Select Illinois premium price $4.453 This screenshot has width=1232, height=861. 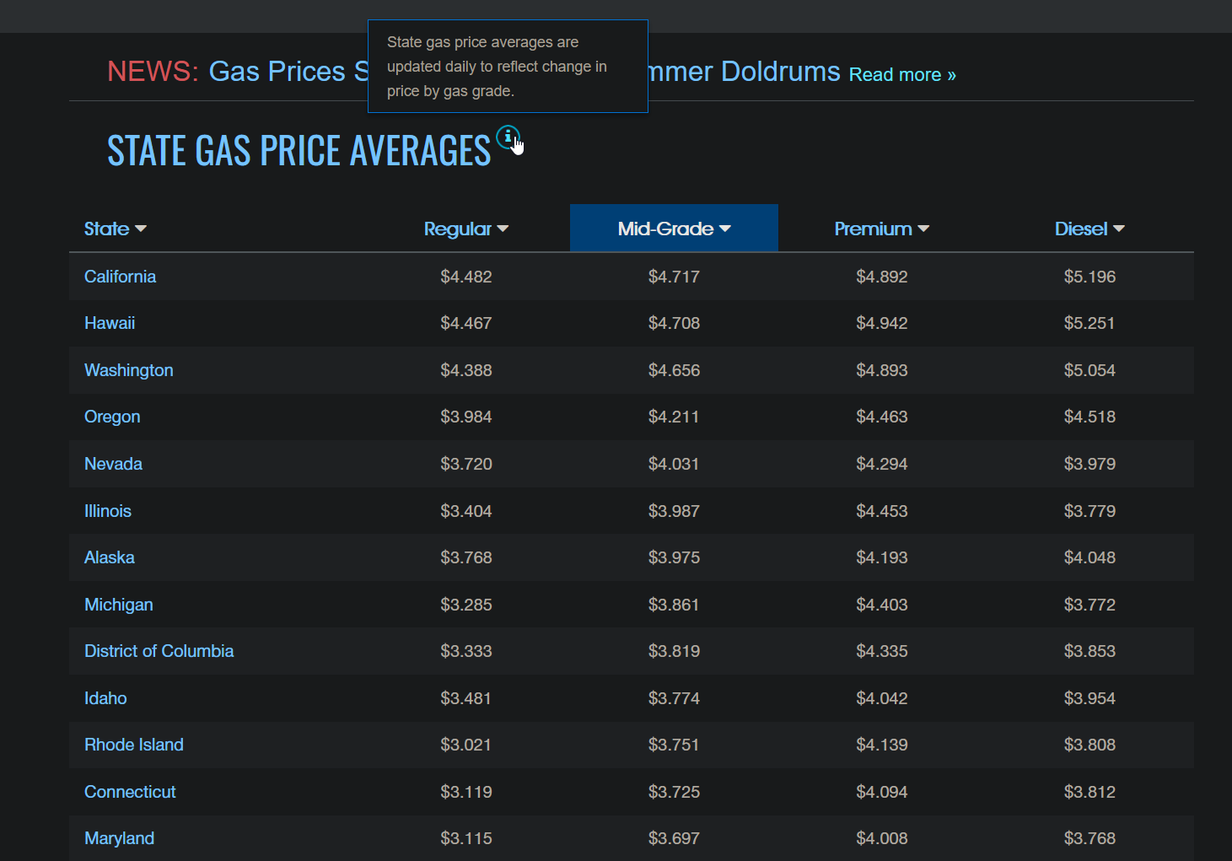[882, 511]
